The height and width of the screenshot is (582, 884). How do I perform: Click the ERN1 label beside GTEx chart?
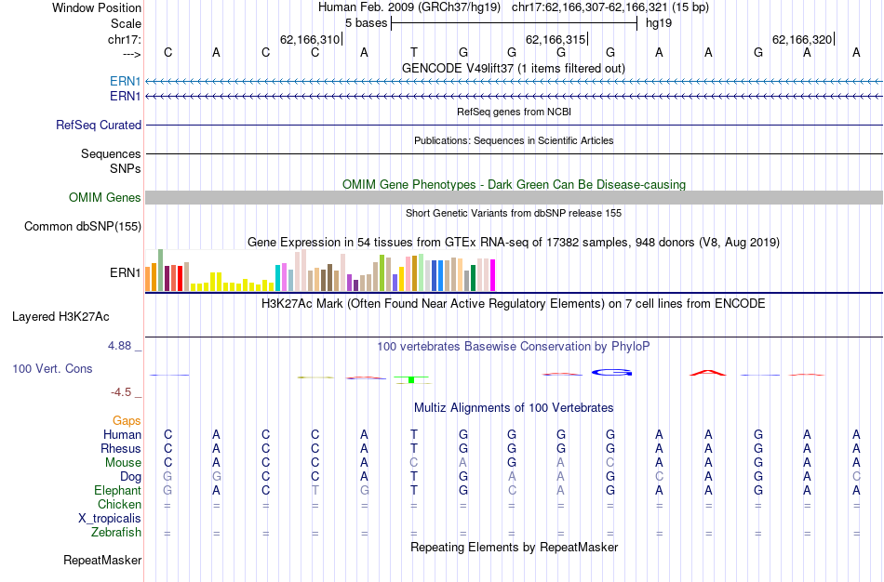(x=126, y=272)
